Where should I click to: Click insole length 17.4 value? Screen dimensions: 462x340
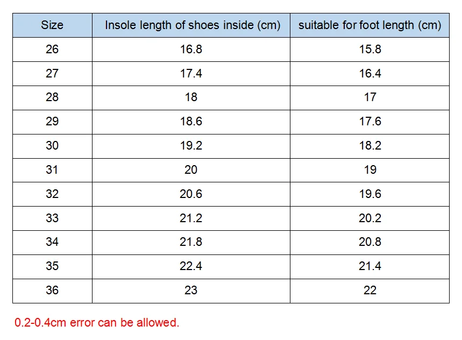click(x=191, y=73)
